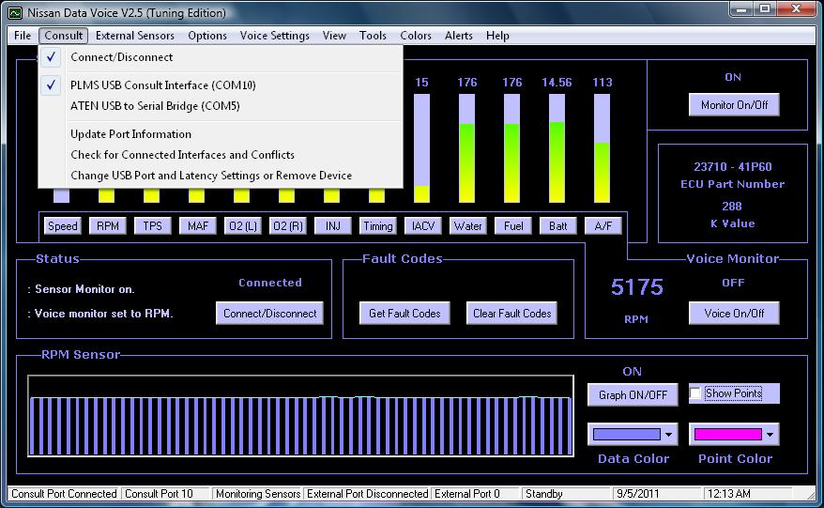
Task: Click the Consult Port Connected status cell
Action: click(64, 494)
